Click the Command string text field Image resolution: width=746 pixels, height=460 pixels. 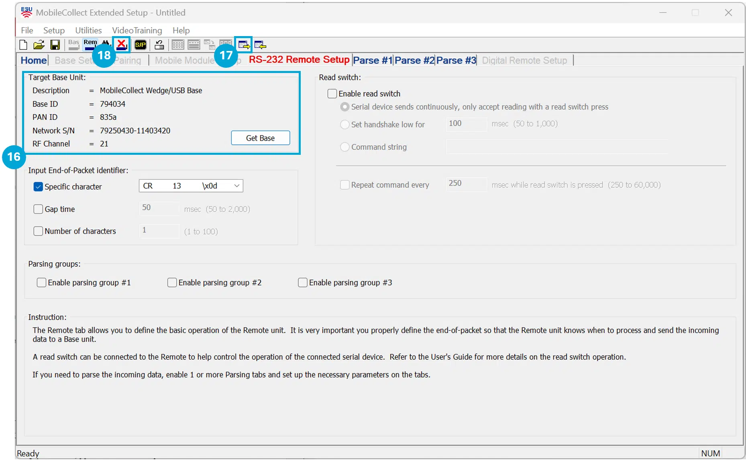coord(557,147)
